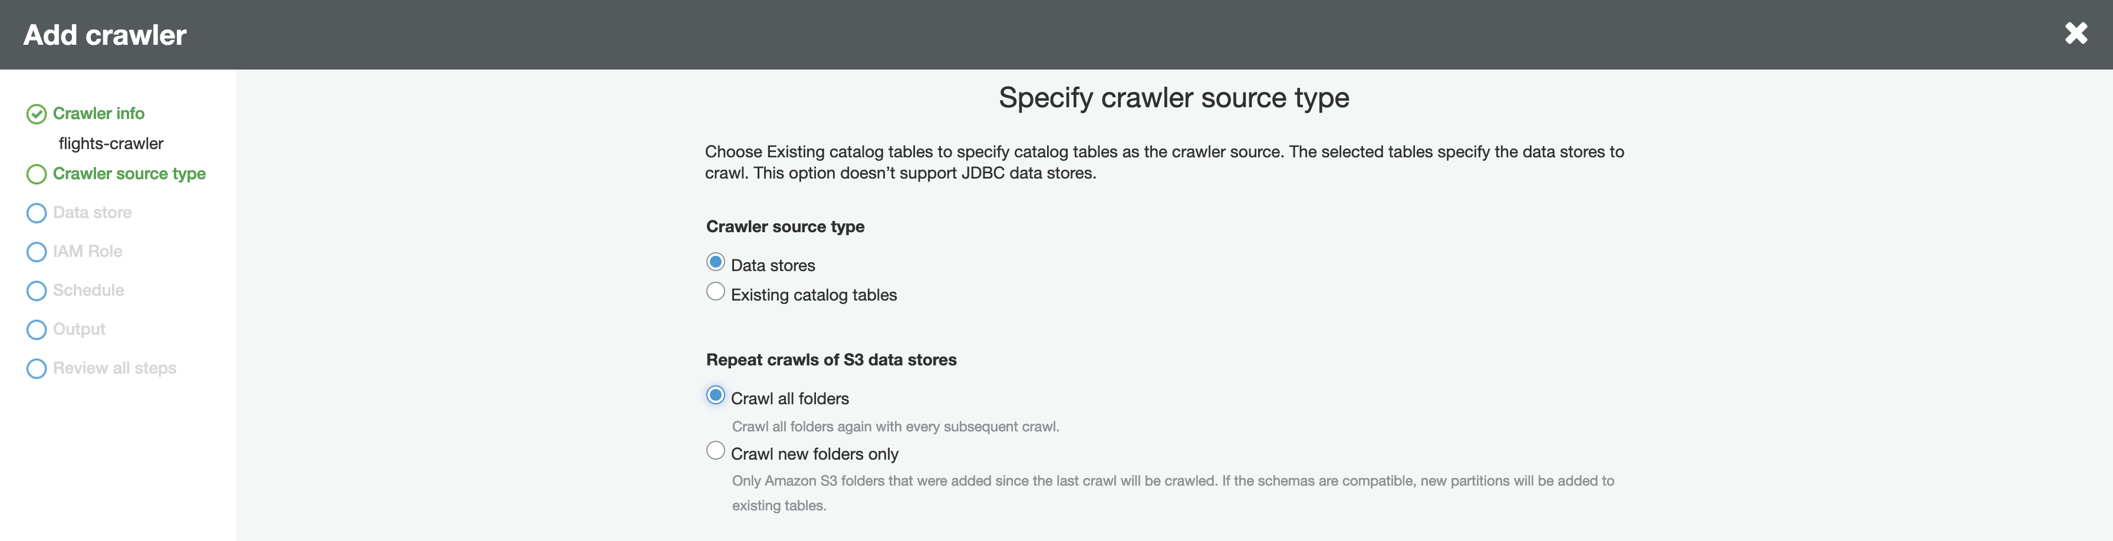Close the Add crawler dialog
Viewport: 2113px width, 541px height.
coord(2075,34)
